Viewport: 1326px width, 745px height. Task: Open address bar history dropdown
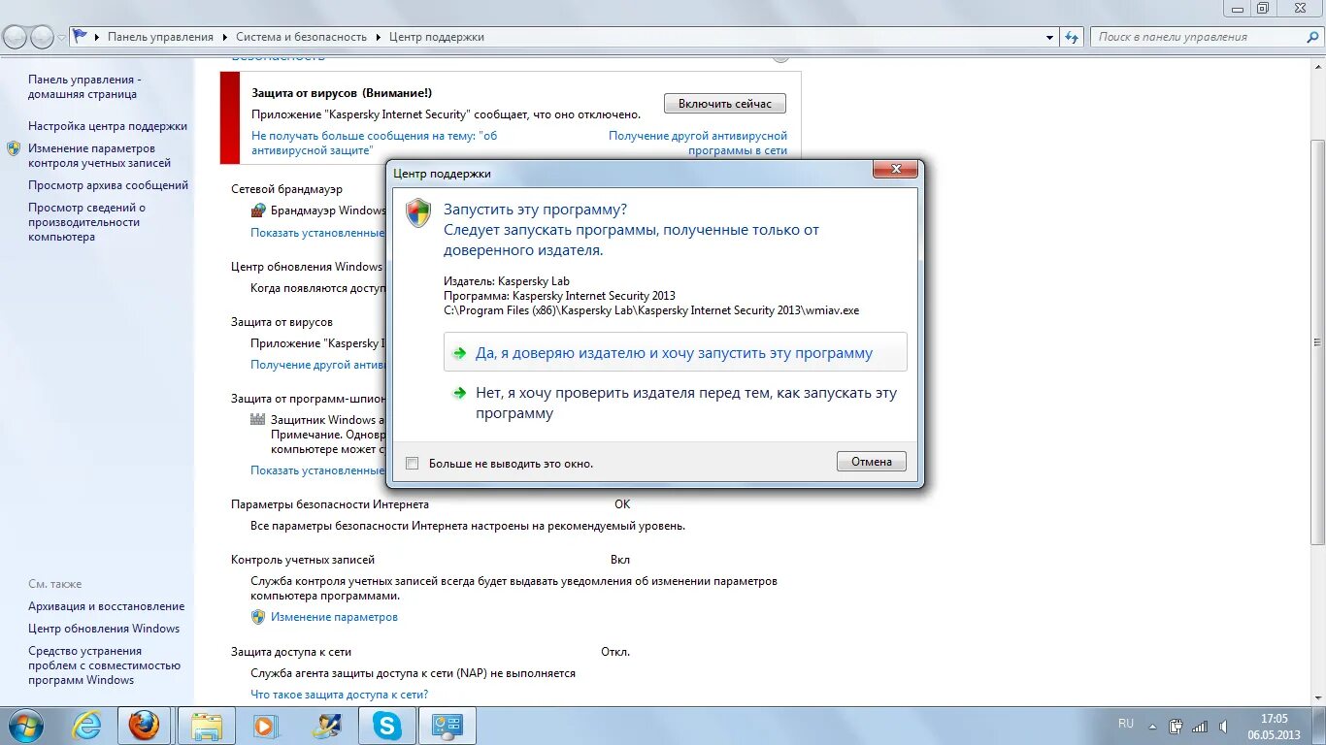1050,37
